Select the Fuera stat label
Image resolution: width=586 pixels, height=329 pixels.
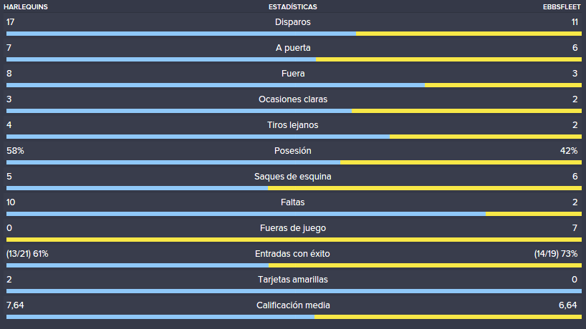(x=293, y=74)
